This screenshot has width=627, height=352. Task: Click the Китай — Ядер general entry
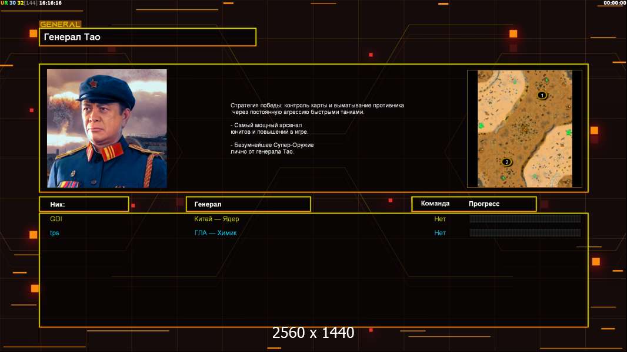pyautogui.click(x=216, y=219)
